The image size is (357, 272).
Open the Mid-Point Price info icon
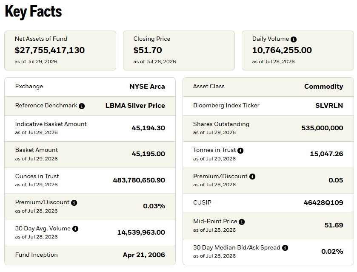pyautogui.click(x=242, y=222)
